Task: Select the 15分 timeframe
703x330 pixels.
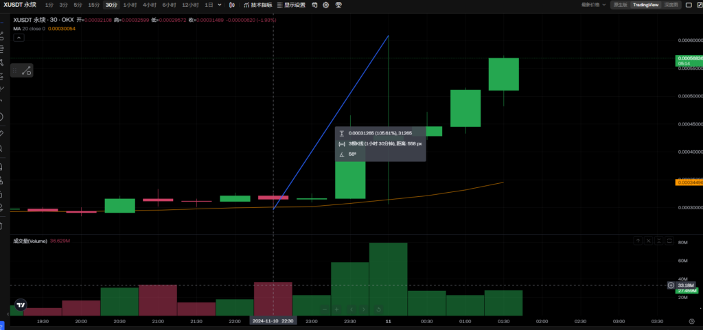Action: click(93, 5)
